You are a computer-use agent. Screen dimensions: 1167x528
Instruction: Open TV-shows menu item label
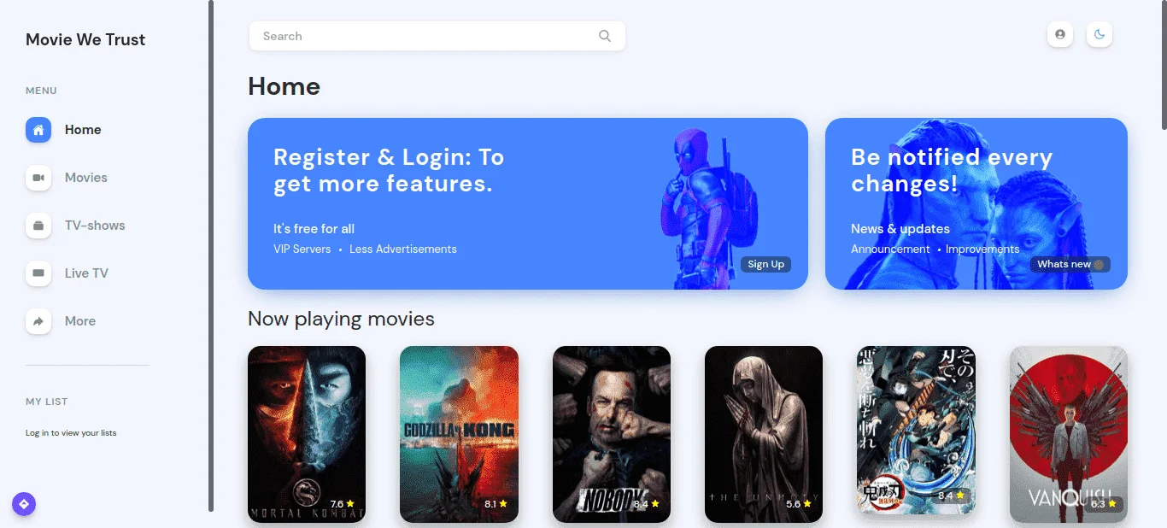click(x=95, y=226)
